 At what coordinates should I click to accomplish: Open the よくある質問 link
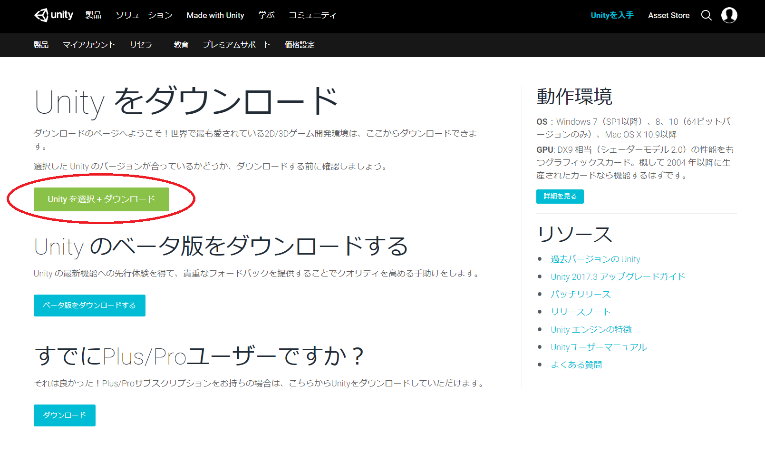(x=576, y=365)
